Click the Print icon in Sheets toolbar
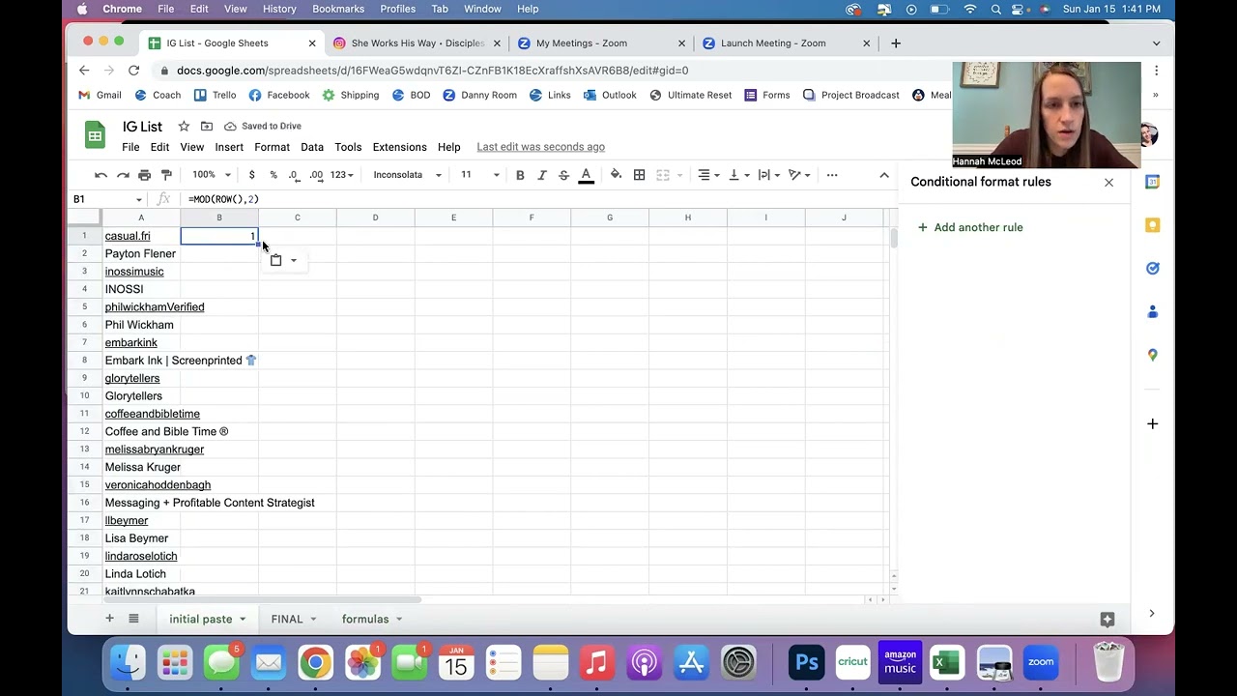This screenshot has height=696, width=1237. pyautogui.click(x=144, y=175)
